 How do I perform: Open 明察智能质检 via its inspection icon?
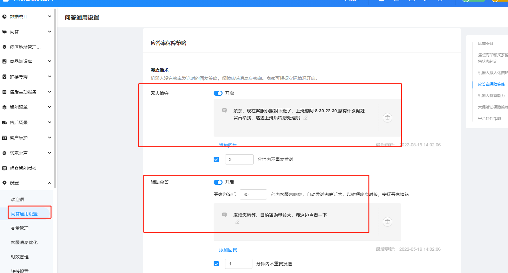point(4,168)
